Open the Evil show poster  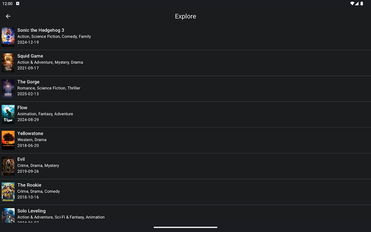[x=8, y=166]
